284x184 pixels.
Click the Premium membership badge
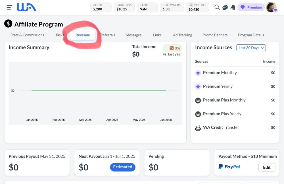251,7
